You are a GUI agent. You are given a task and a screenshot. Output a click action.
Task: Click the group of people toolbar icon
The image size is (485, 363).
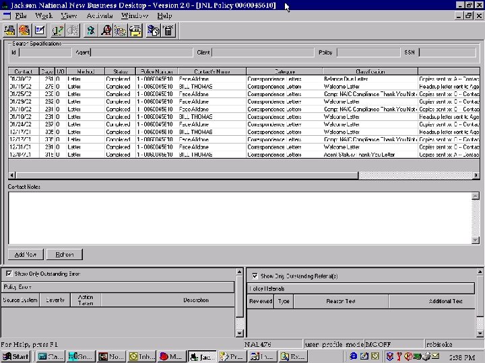tap(120, 30)
